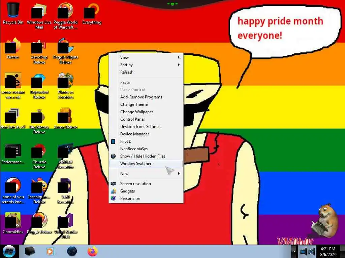The height and width of the screenshot is (258, 345).
Task: Open Gadgets from context menu
Action: point(146,191)
